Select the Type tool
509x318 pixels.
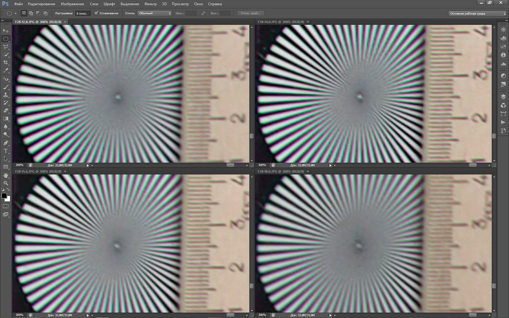click(x=6, y=151)
